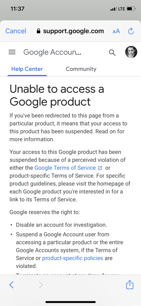Tap the home indicator bar

70,302
